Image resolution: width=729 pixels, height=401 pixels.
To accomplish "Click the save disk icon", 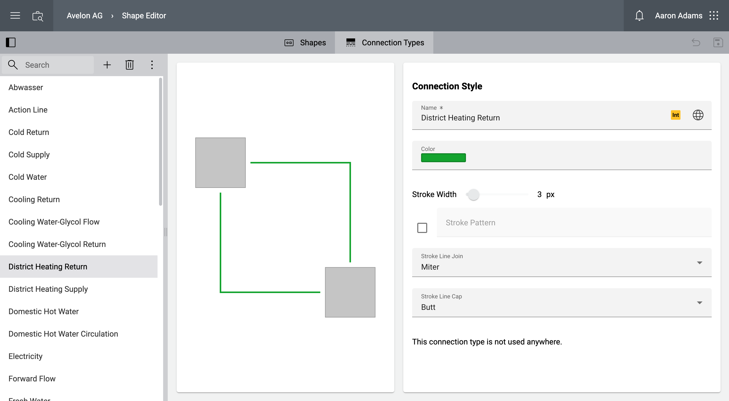I will point(718,42).
